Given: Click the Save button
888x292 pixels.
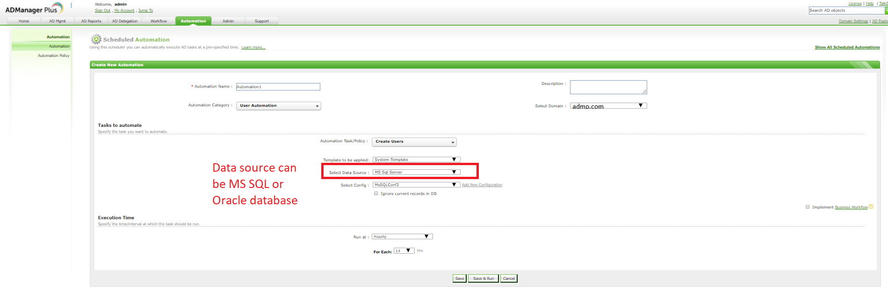Looking at the screenshot, I should point(460,278).
